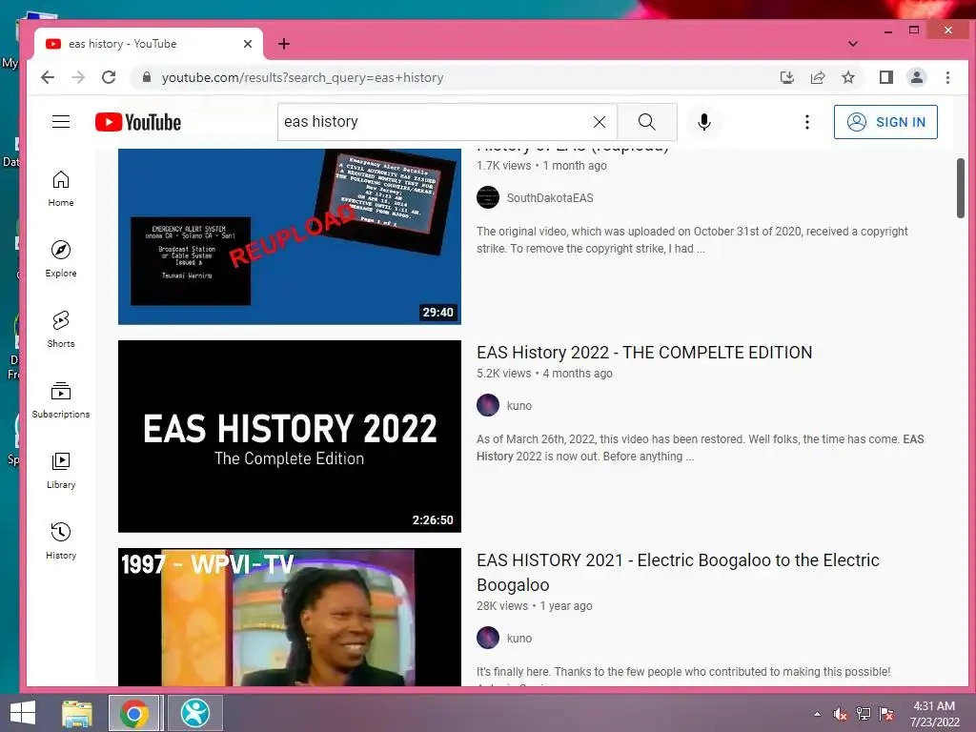Open History in the sidebar

pyautogui.click(x=60, y=541)
